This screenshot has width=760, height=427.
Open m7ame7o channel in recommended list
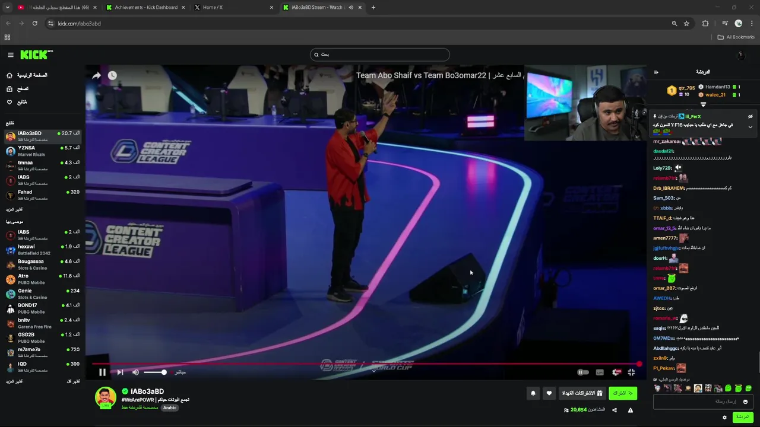pos(42,352)
